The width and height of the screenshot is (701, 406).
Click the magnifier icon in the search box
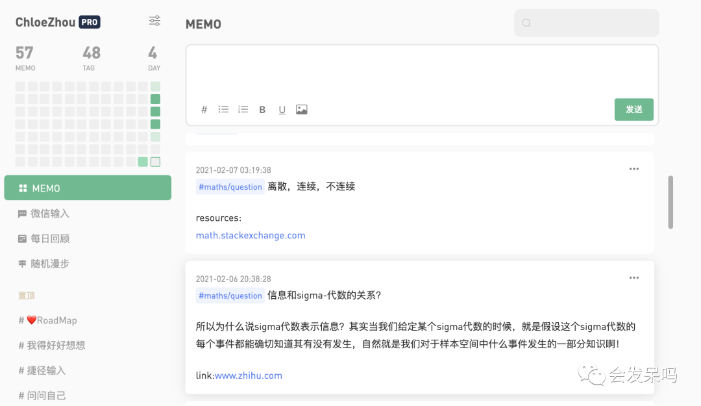click(x=526, y=23)
